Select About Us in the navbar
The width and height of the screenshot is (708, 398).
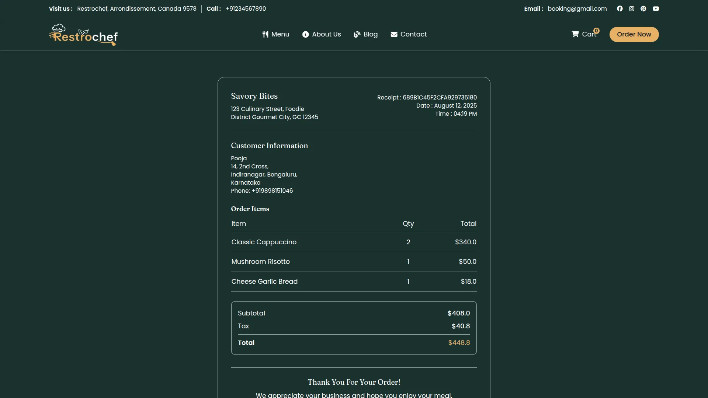[x=326, y=34]
